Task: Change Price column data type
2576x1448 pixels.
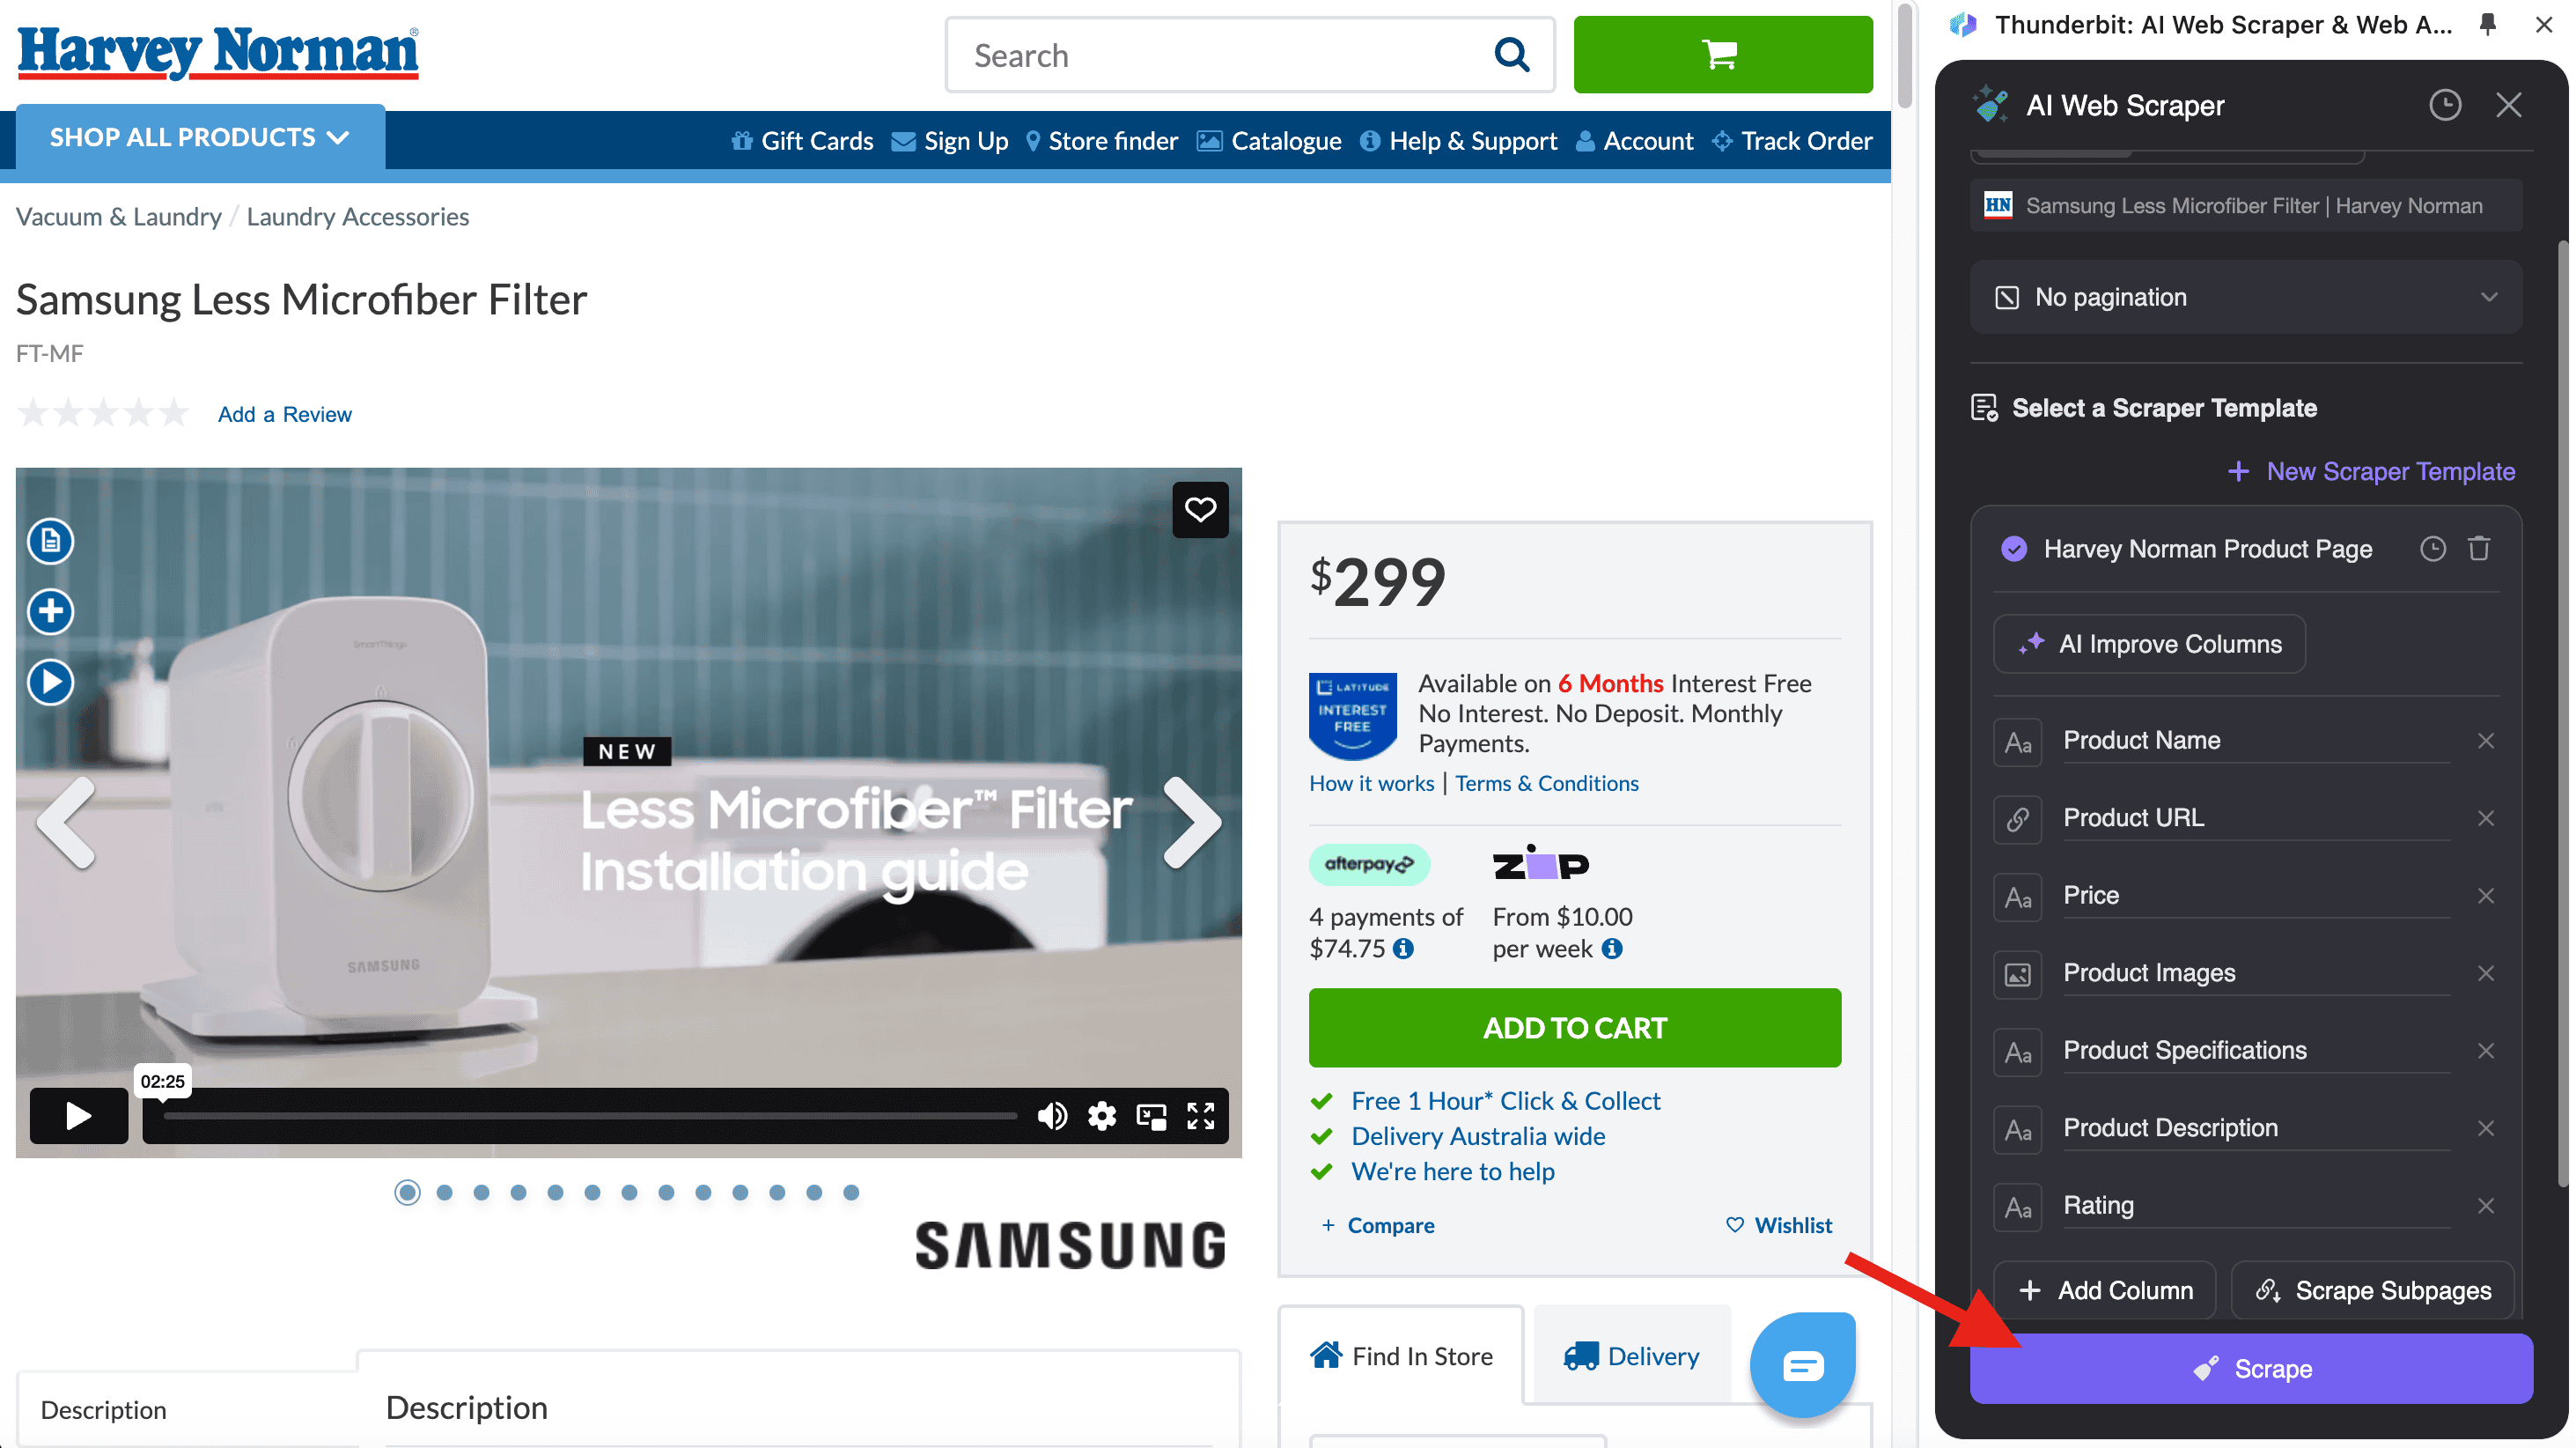Action: (x=2017, y=897)
